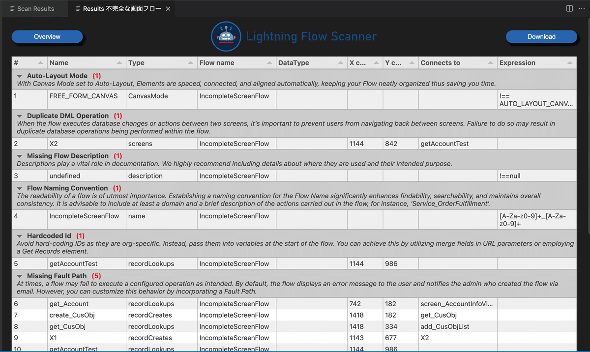Open the more actions ellipsis menu
590x352 pixels.
[x=582, y=8]
